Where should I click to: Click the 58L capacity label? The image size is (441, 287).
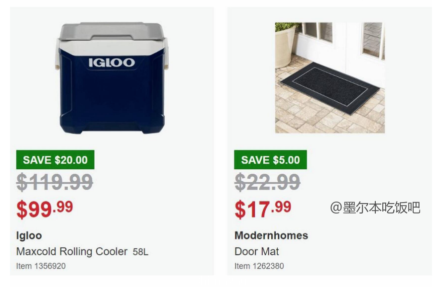tap(140, 252)
